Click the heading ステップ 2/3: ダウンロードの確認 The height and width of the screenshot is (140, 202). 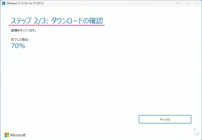(x=57, y=21)
